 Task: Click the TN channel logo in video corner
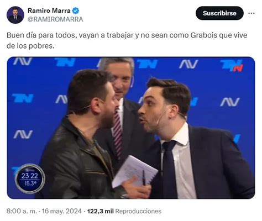point(232,65)
